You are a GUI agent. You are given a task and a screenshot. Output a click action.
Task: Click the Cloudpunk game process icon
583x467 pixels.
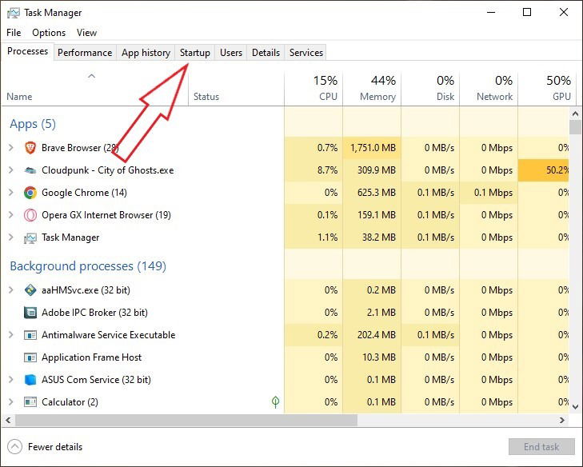pyautogui.click(x=30, y=170)
